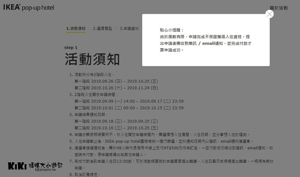Click the line 第二階段 2019.10.01 (二) 00:00

click(x=129, y=108)
